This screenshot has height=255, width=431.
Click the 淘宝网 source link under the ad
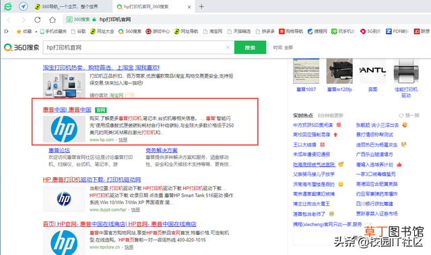pyautogui.click(x=117, y=95)
